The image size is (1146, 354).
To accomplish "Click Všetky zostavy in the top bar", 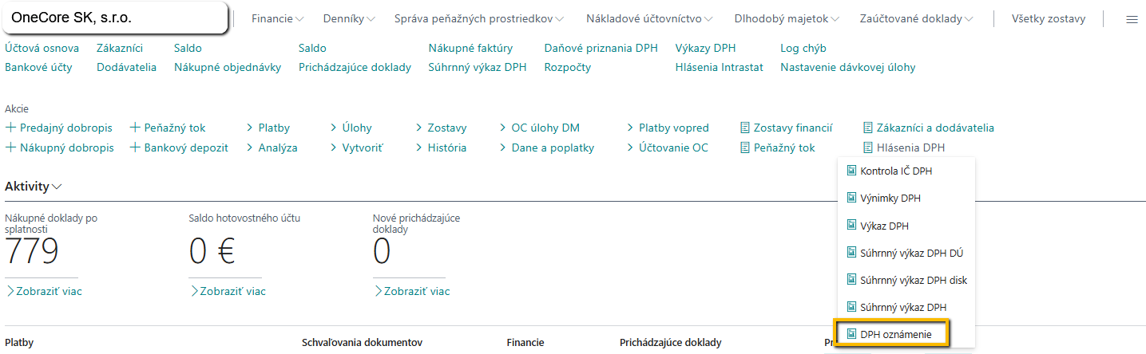I will pyautogui.click(x=1048, y=18).
